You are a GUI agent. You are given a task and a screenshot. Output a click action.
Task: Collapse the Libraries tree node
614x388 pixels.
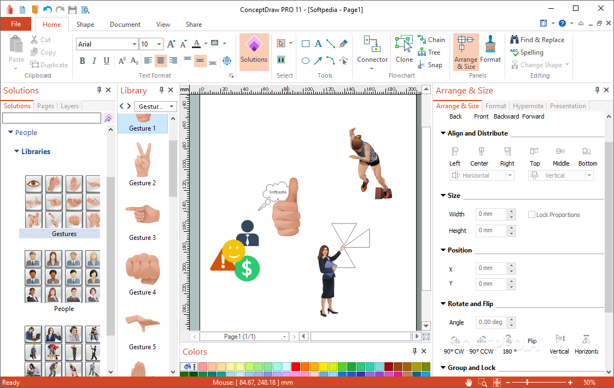[16, 151]
